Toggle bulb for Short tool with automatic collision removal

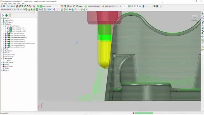6,43
